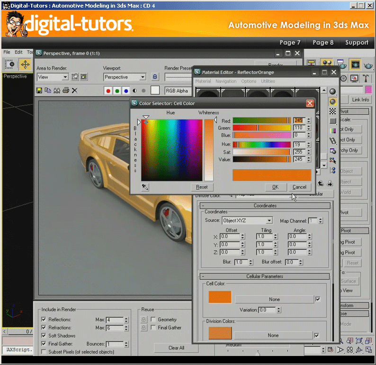Open the Area to Render dropdown
The width and height of the screenshot is (376, 365).
(x=65, y=77)
